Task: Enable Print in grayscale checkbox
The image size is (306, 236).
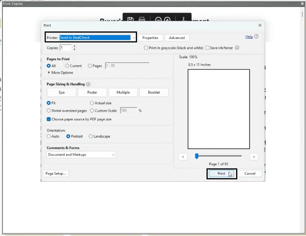Action: [x=146, y=48]
